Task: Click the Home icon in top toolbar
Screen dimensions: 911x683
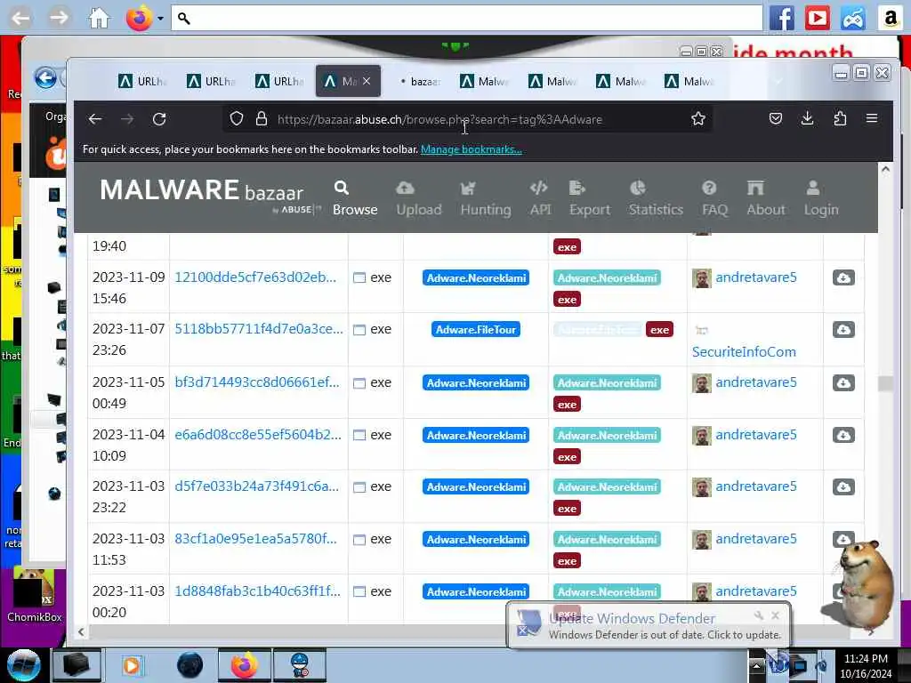Action: tap(99, 18)
